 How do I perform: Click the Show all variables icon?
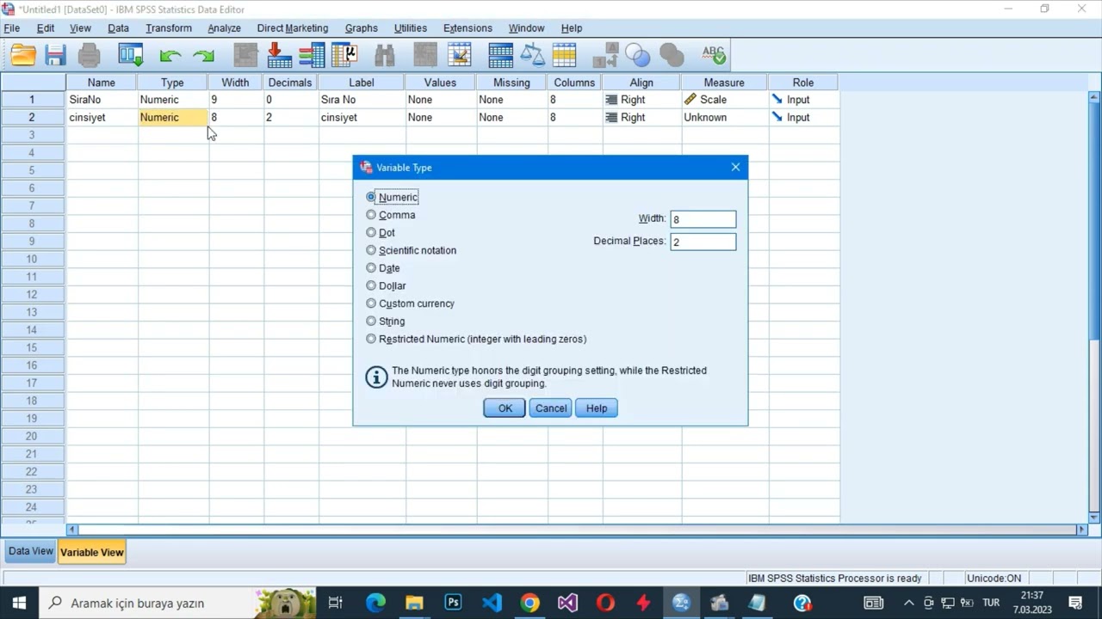point(672,56)
